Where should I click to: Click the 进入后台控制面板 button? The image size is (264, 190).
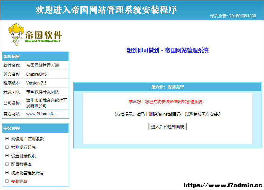(168, 127)
